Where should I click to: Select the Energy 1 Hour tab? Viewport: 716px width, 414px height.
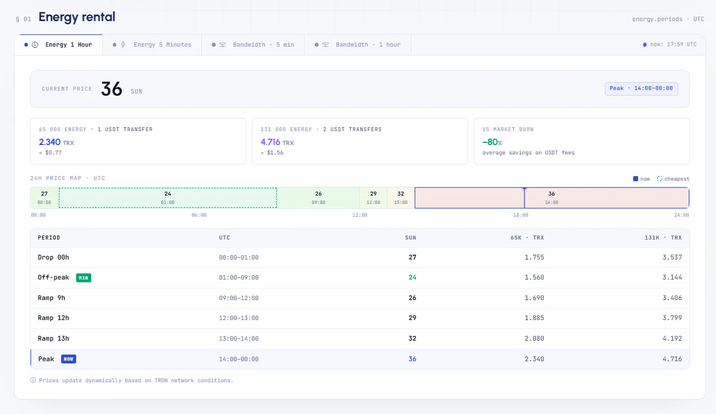coord(58,44)
